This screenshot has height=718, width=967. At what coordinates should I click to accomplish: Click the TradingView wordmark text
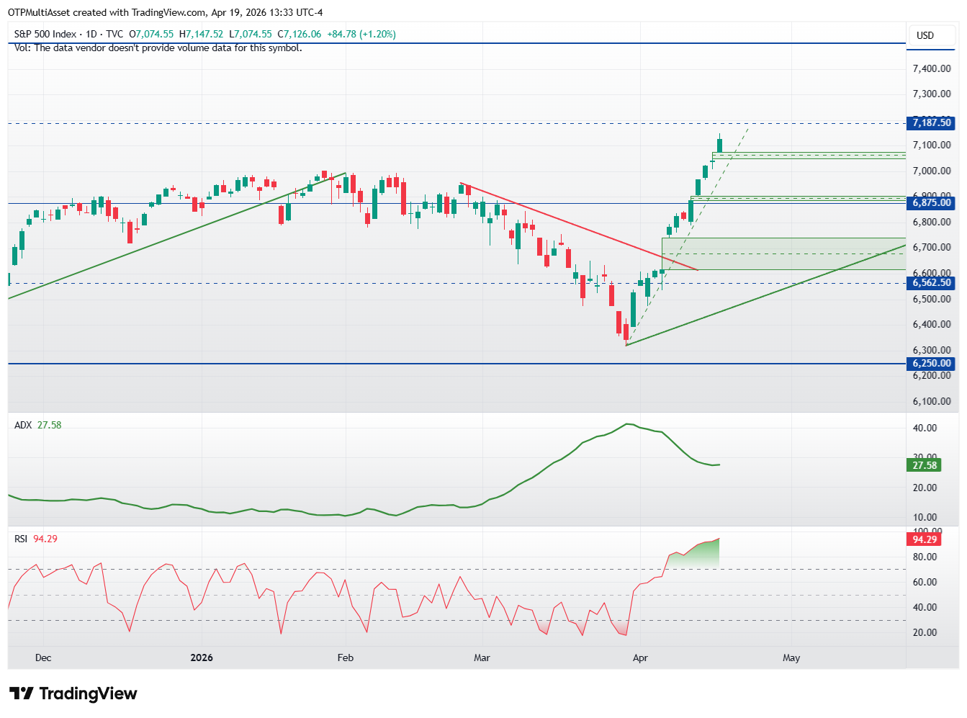88,694
